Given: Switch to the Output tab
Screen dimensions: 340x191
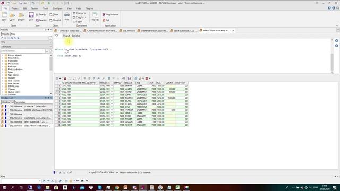Looking at the screenshot, I should click(x=66, y=36).
